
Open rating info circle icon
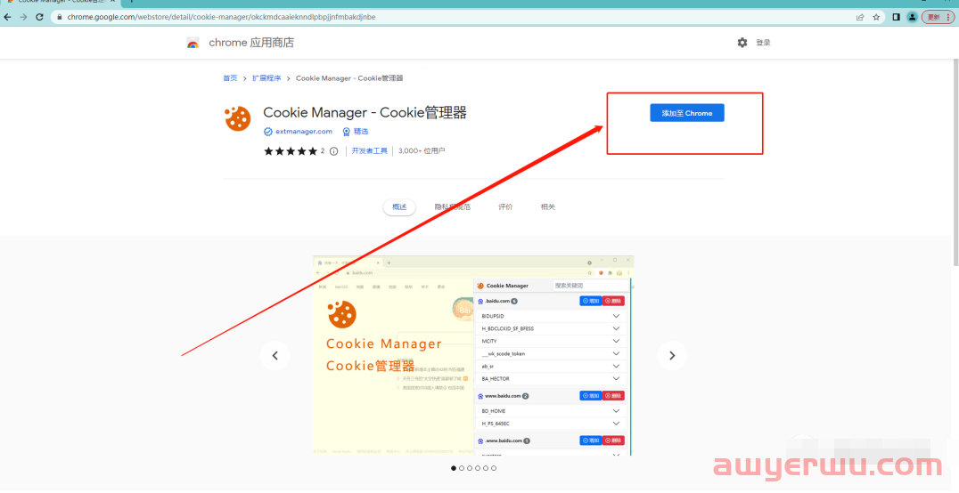coord(333,151)
